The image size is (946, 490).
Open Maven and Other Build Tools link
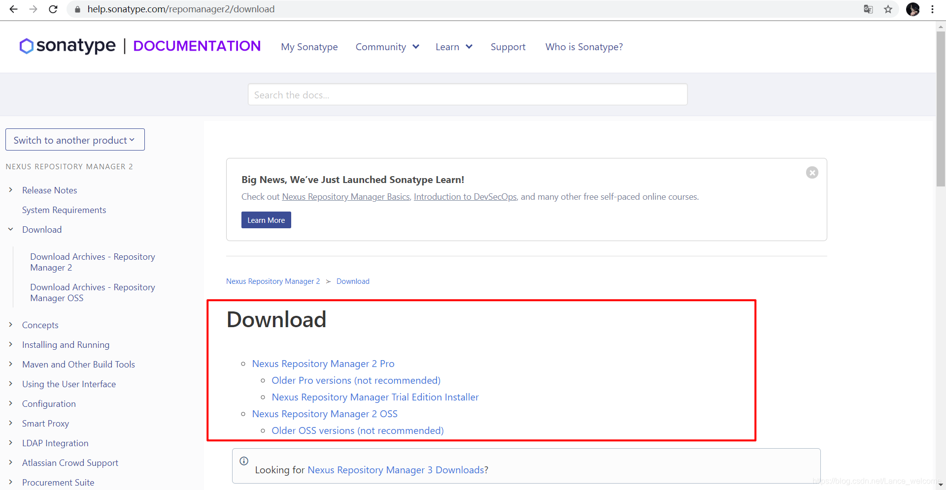pos(79,365)
